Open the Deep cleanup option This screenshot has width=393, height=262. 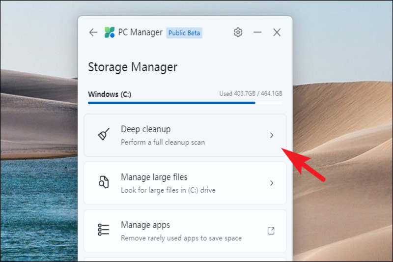pyautogui.click(x=146, y=129)
